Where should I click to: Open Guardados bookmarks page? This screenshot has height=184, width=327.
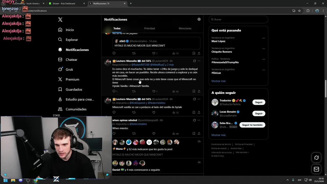(x=70, y=89)
